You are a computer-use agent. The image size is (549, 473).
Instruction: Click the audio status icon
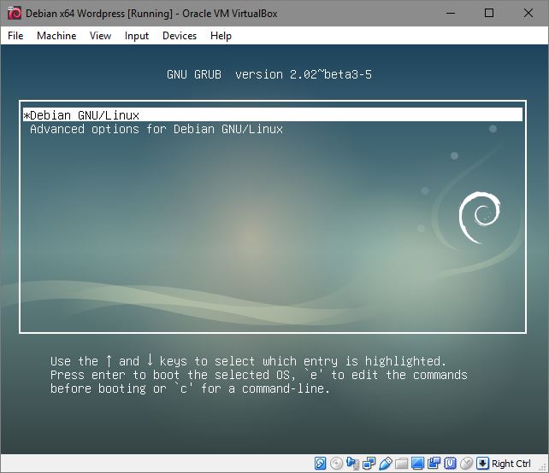352,464
